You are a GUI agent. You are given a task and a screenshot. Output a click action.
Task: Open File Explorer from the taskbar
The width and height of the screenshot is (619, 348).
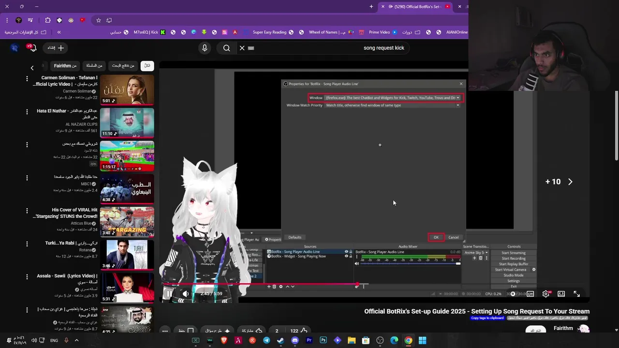pyautogui.click(x=352, y=340)
